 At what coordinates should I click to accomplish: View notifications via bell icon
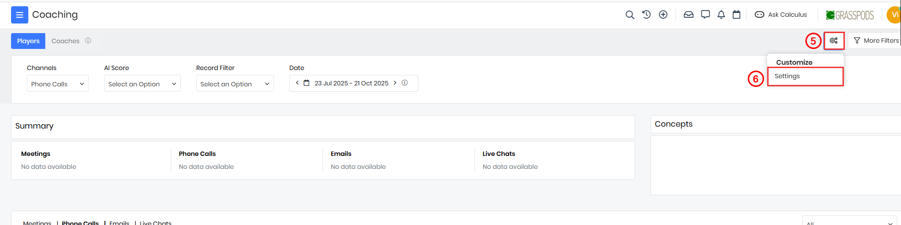[x=721, y=15]
